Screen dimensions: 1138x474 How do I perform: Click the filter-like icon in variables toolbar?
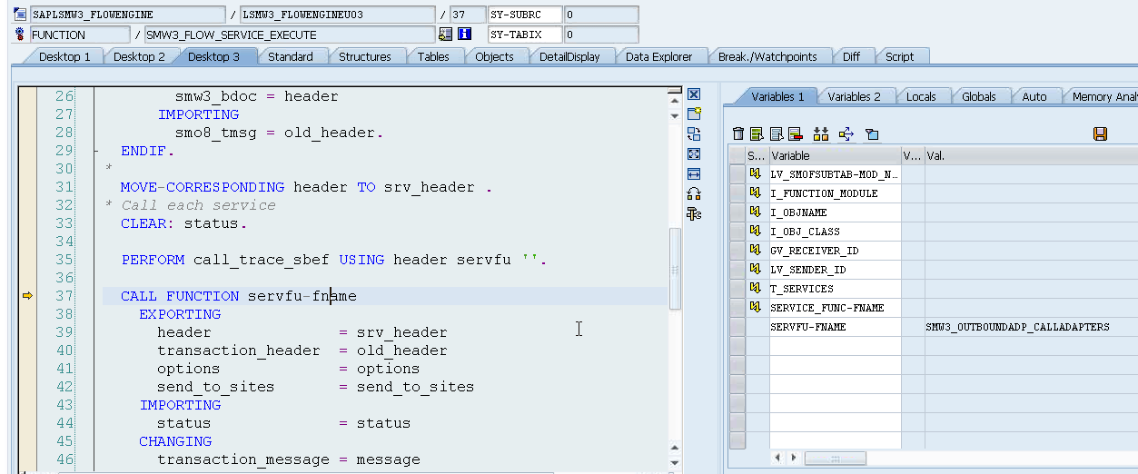pyautogui.click(x=872, y=134)
